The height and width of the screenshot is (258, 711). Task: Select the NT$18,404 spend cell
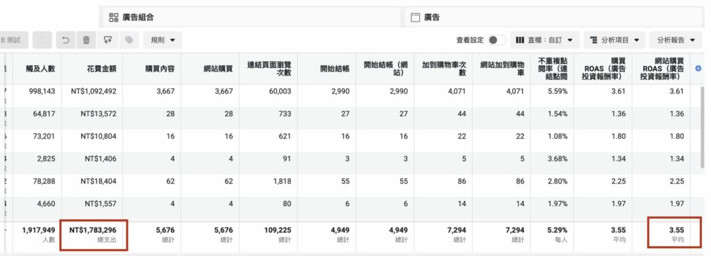pos(92,186)
